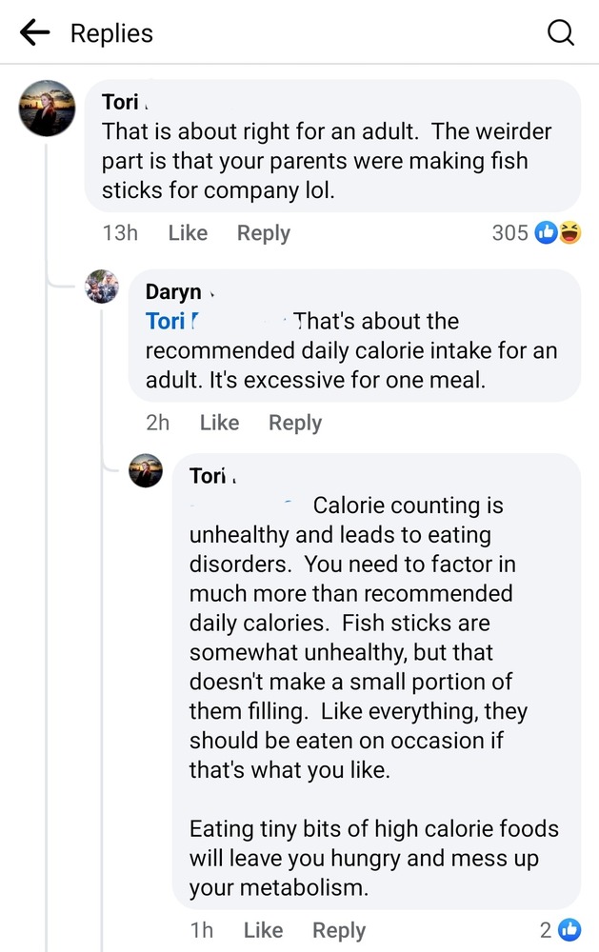Tap the back arrow icon
Screen dimensions: 599x952
click(x=34, y=33)
